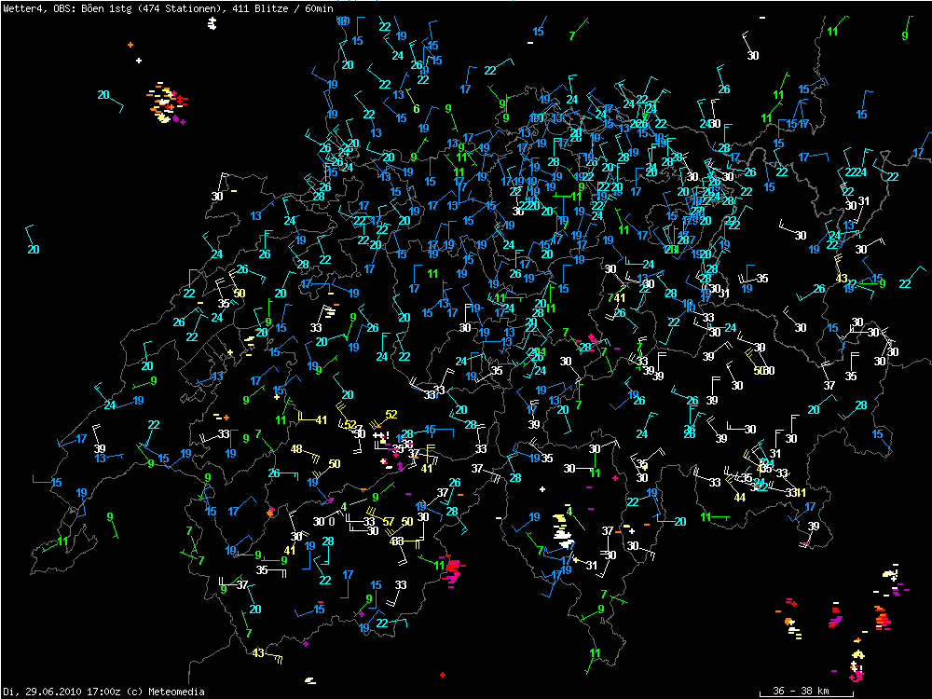Click the white lightning strike cluster at top center-left
The width and height of the screenshot is (932, 699).
click(x=212, y=22)
